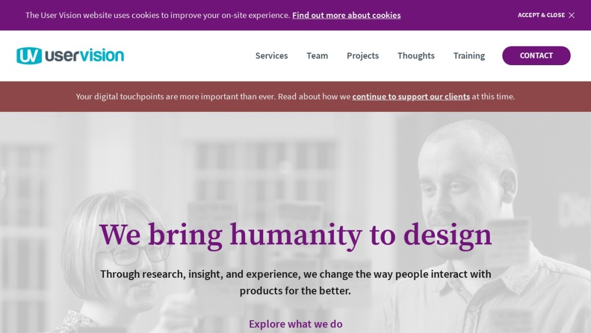Select the Team navigation item
The height and width of the screenshot is (333, 591).
pyautogui.click(x=317, y=55)
